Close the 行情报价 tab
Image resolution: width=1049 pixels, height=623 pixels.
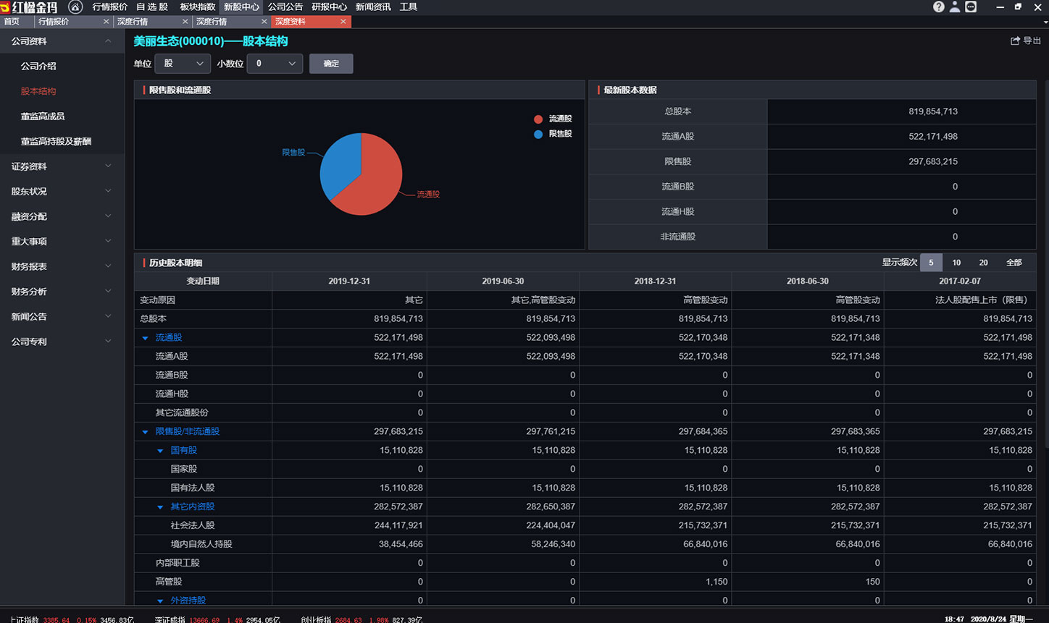pos(106,22)
